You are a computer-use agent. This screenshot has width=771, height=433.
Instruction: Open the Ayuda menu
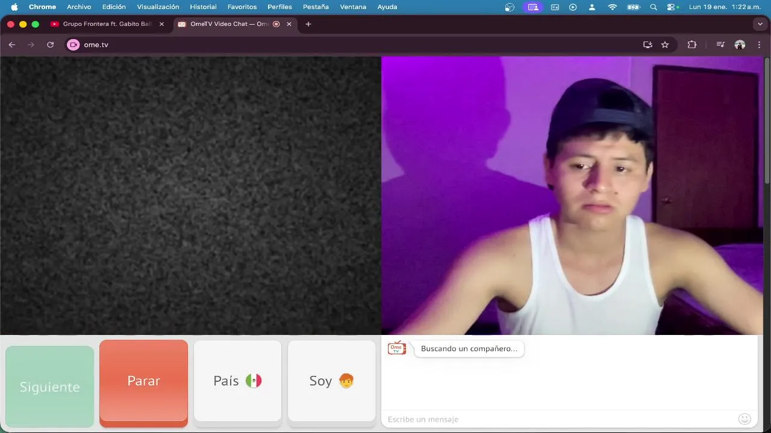[x=387, y=7]
